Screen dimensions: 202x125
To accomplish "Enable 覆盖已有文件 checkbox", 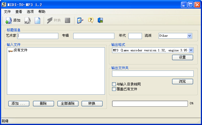I will pos(114,89).
